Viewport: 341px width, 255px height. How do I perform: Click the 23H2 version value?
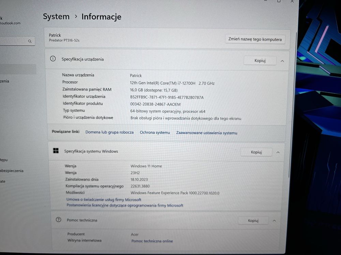[135, 173]
